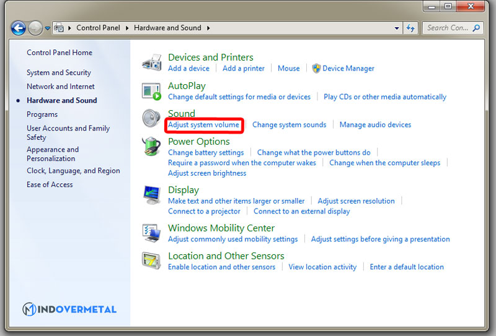Viewport: 496px width, 336px height.
Task: Open the Devices and Printers icon
Action: 152,62
